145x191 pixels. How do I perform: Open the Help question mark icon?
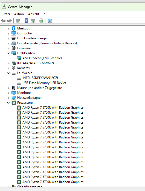pos(26,21)
